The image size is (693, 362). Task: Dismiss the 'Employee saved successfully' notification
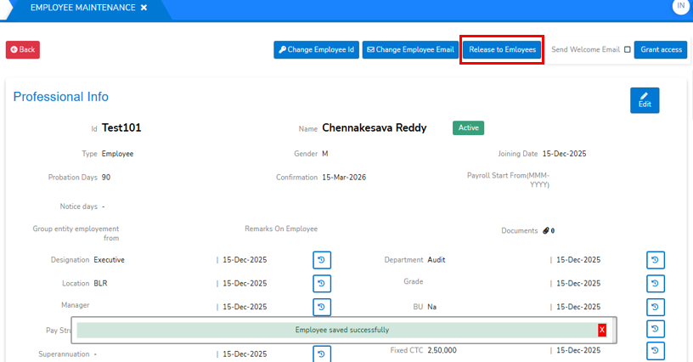pyautogui.click(x=602, y=330)
